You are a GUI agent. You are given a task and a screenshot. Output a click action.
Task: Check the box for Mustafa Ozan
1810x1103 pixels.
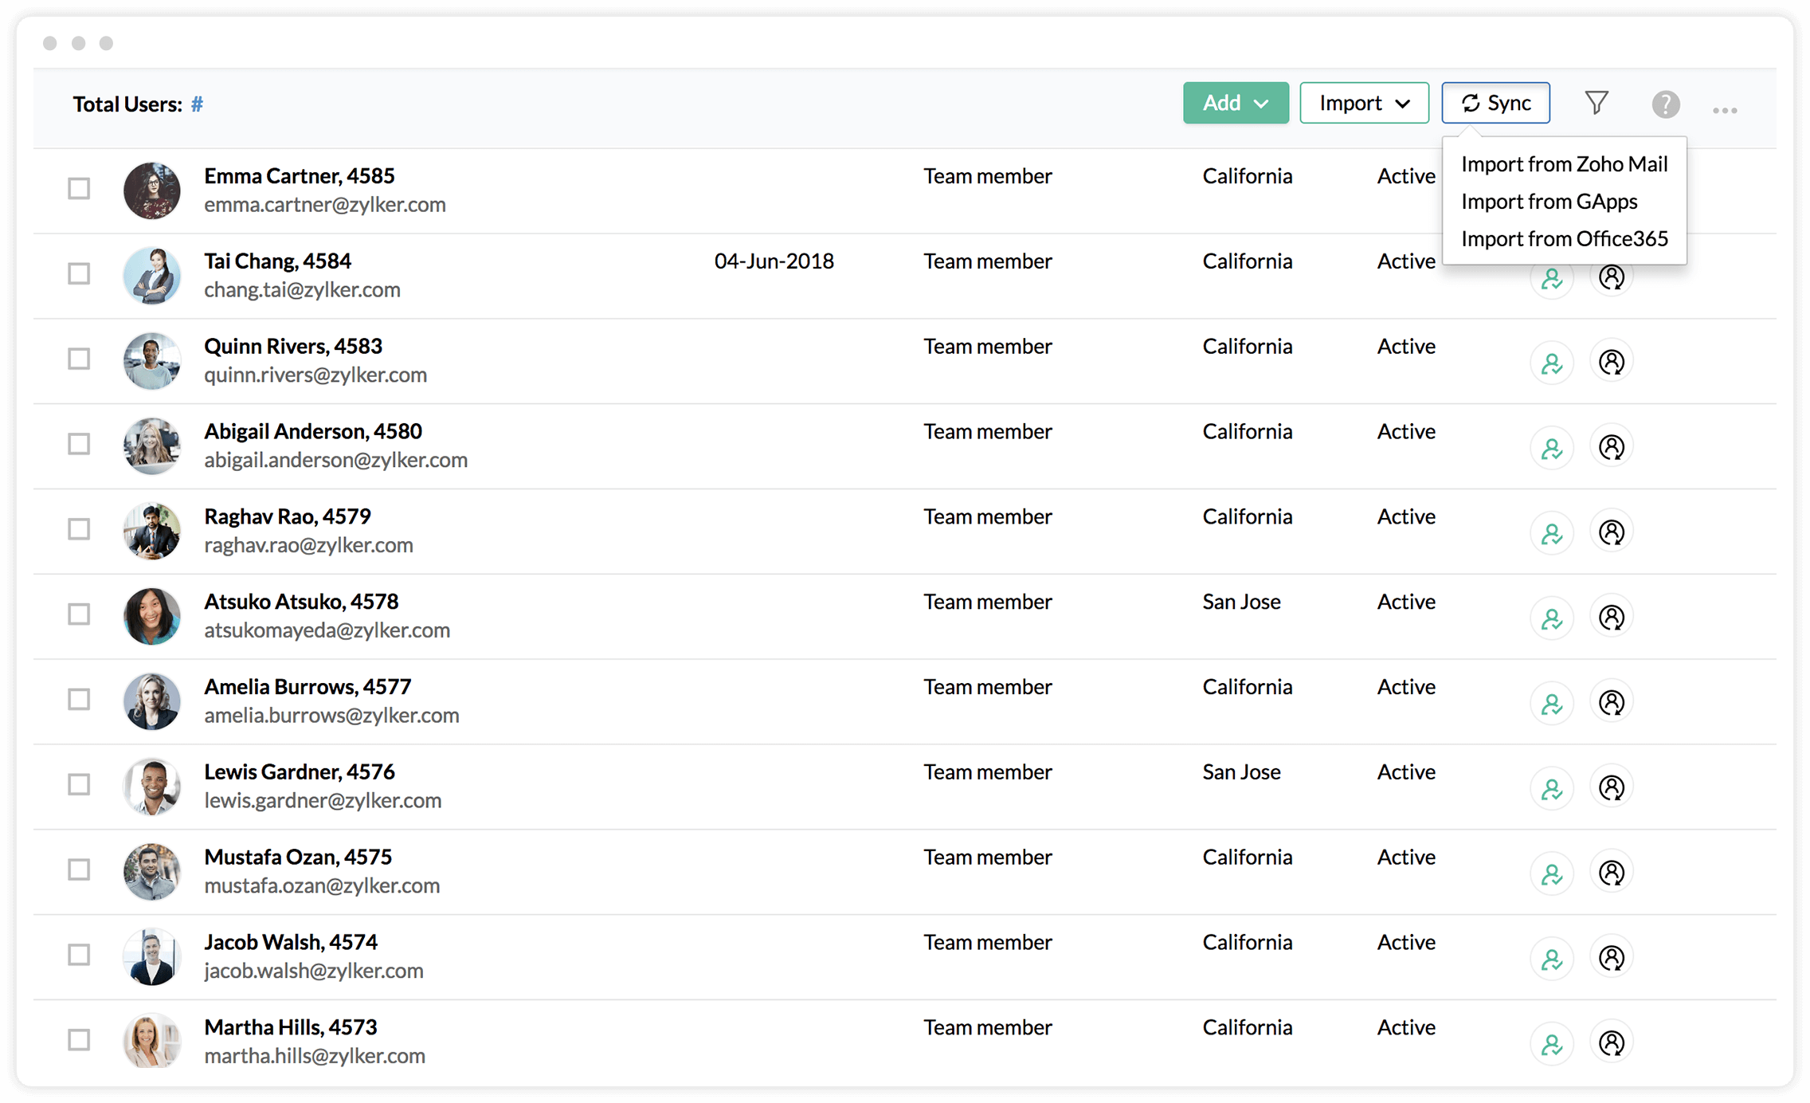79,869
